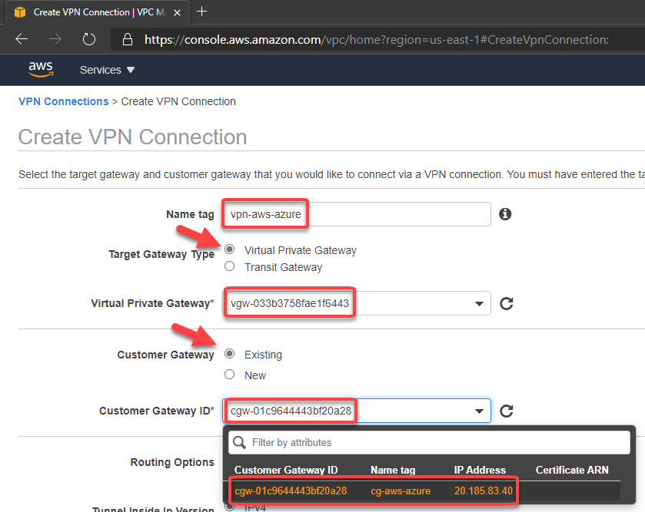Click the Name tag input field
The height and width of the screenshot is (512, 645).
point(357,214)
